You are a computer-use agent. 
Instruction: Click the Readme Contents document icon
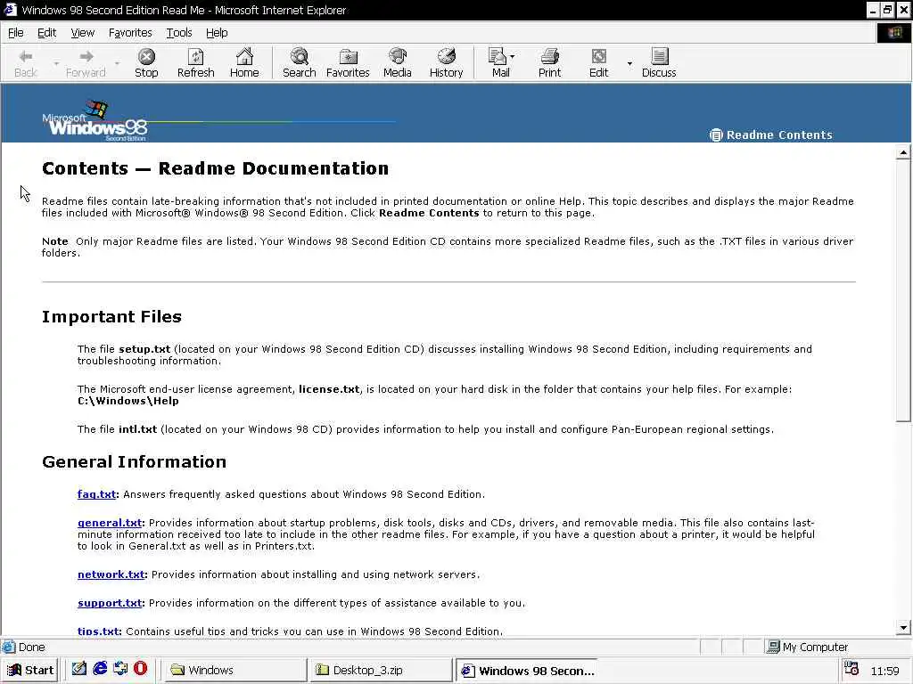point(716,135)
